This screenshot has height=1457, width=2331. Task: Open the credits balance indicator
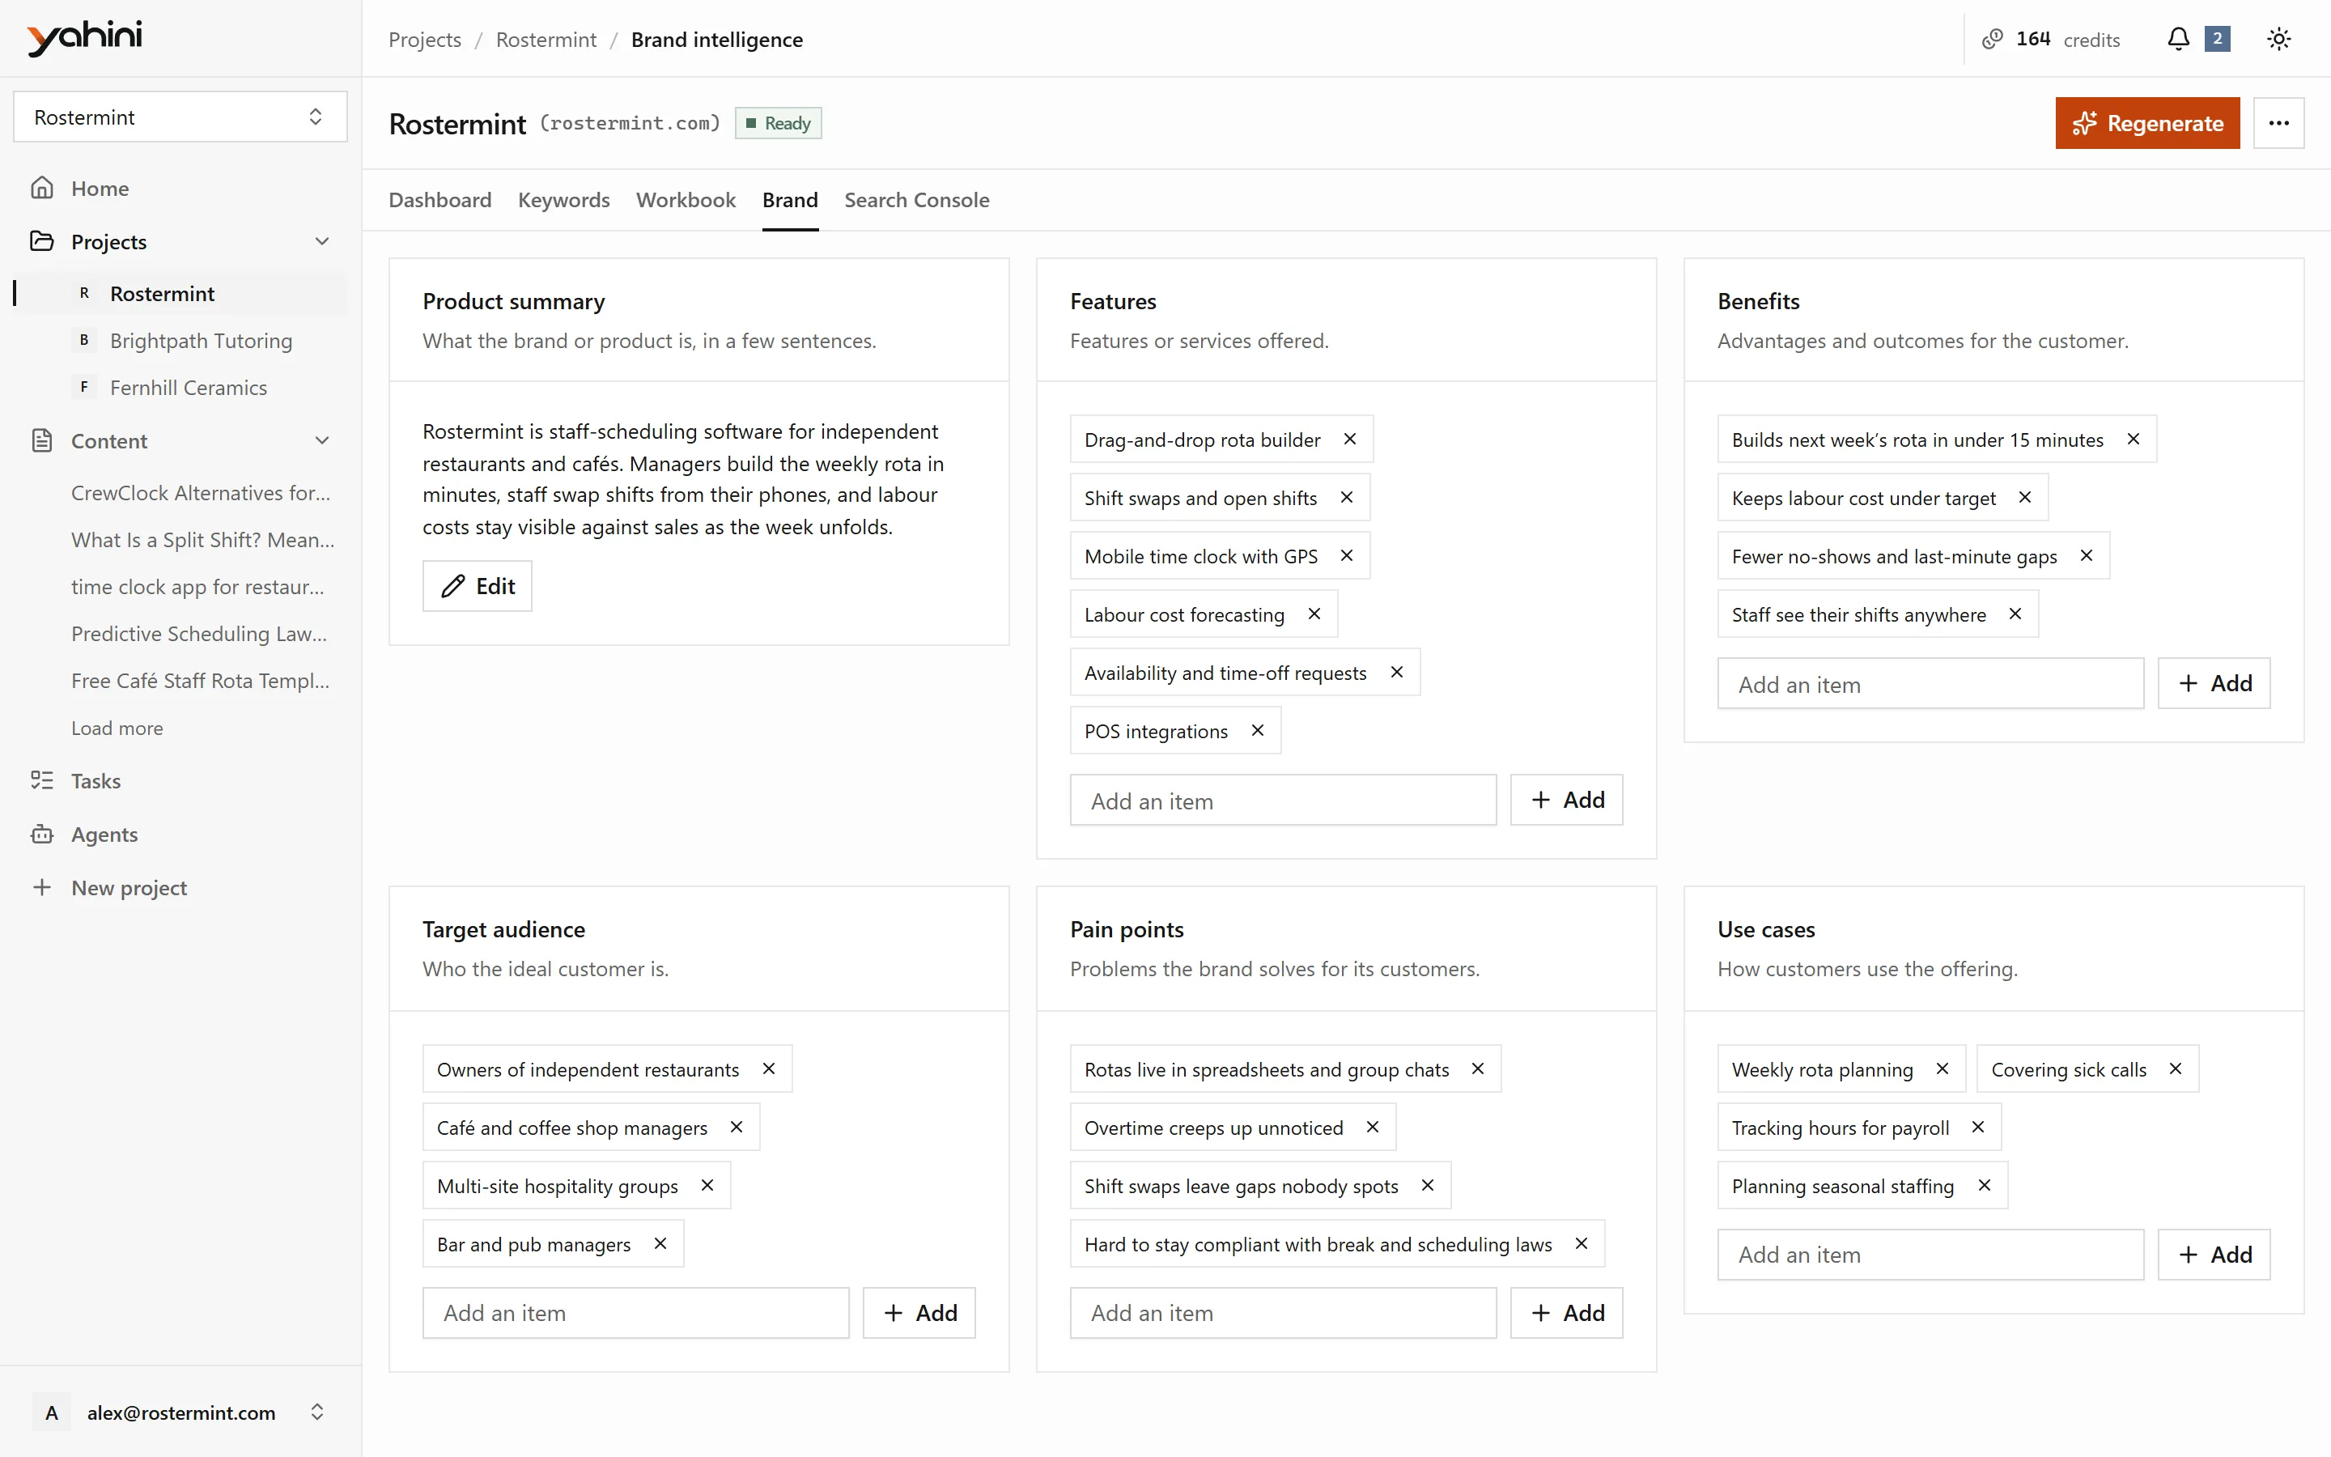point(2051,40)
